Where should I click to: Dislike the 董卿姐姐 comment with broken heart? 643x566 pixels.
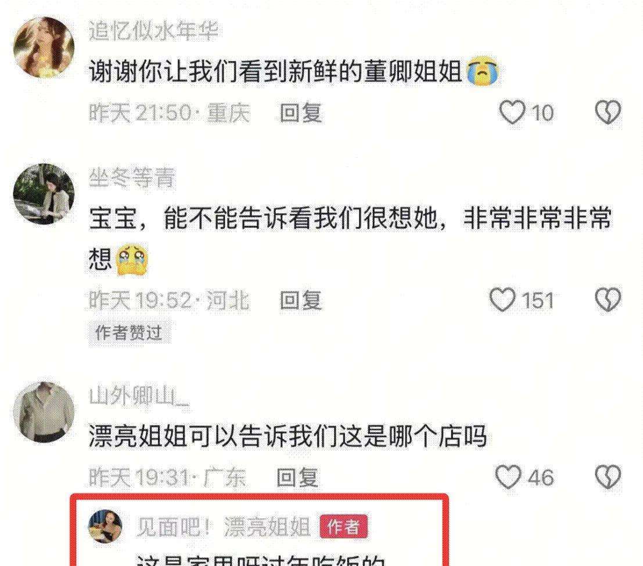tap(608, 112)
